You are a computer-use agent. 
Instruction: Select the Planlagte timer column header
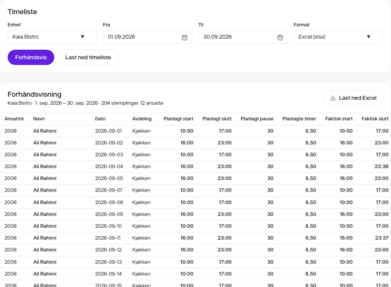(299, 119)
